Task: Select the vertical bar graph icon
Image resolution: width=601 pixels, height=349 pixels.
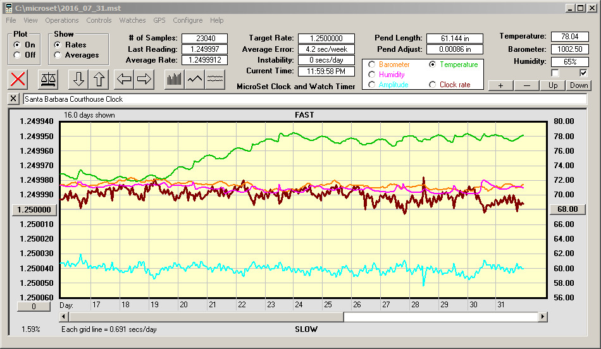Action: 175,79
